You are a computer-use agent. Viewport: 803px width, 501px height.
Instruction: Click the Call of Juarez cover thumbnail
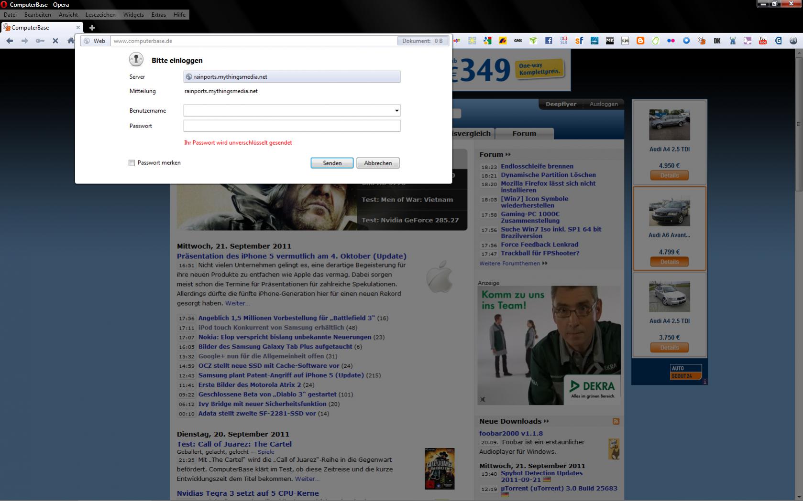point(440,469)
